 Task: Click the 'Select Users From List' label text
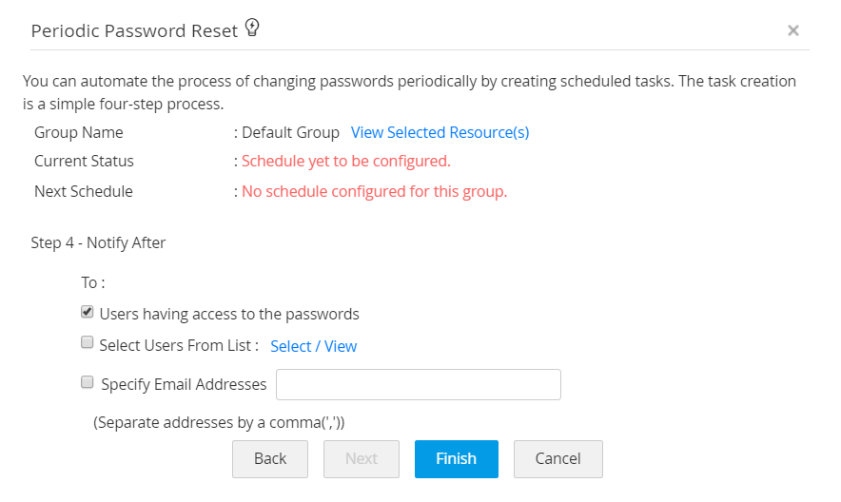(179, 345)
